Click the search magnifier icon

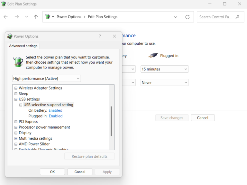(x=238, y=17)
